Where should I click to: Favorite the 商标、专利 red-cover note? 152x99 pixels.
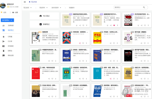pos(52,79)
